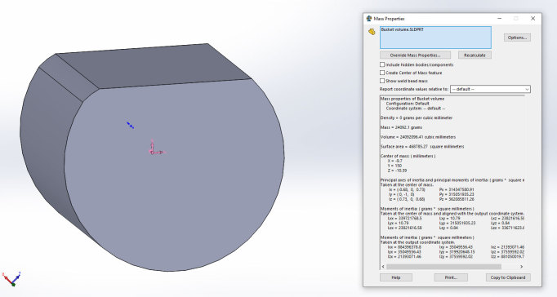
Task: Click the right scroll arrow of results pane
Action: tap(521, 267)
